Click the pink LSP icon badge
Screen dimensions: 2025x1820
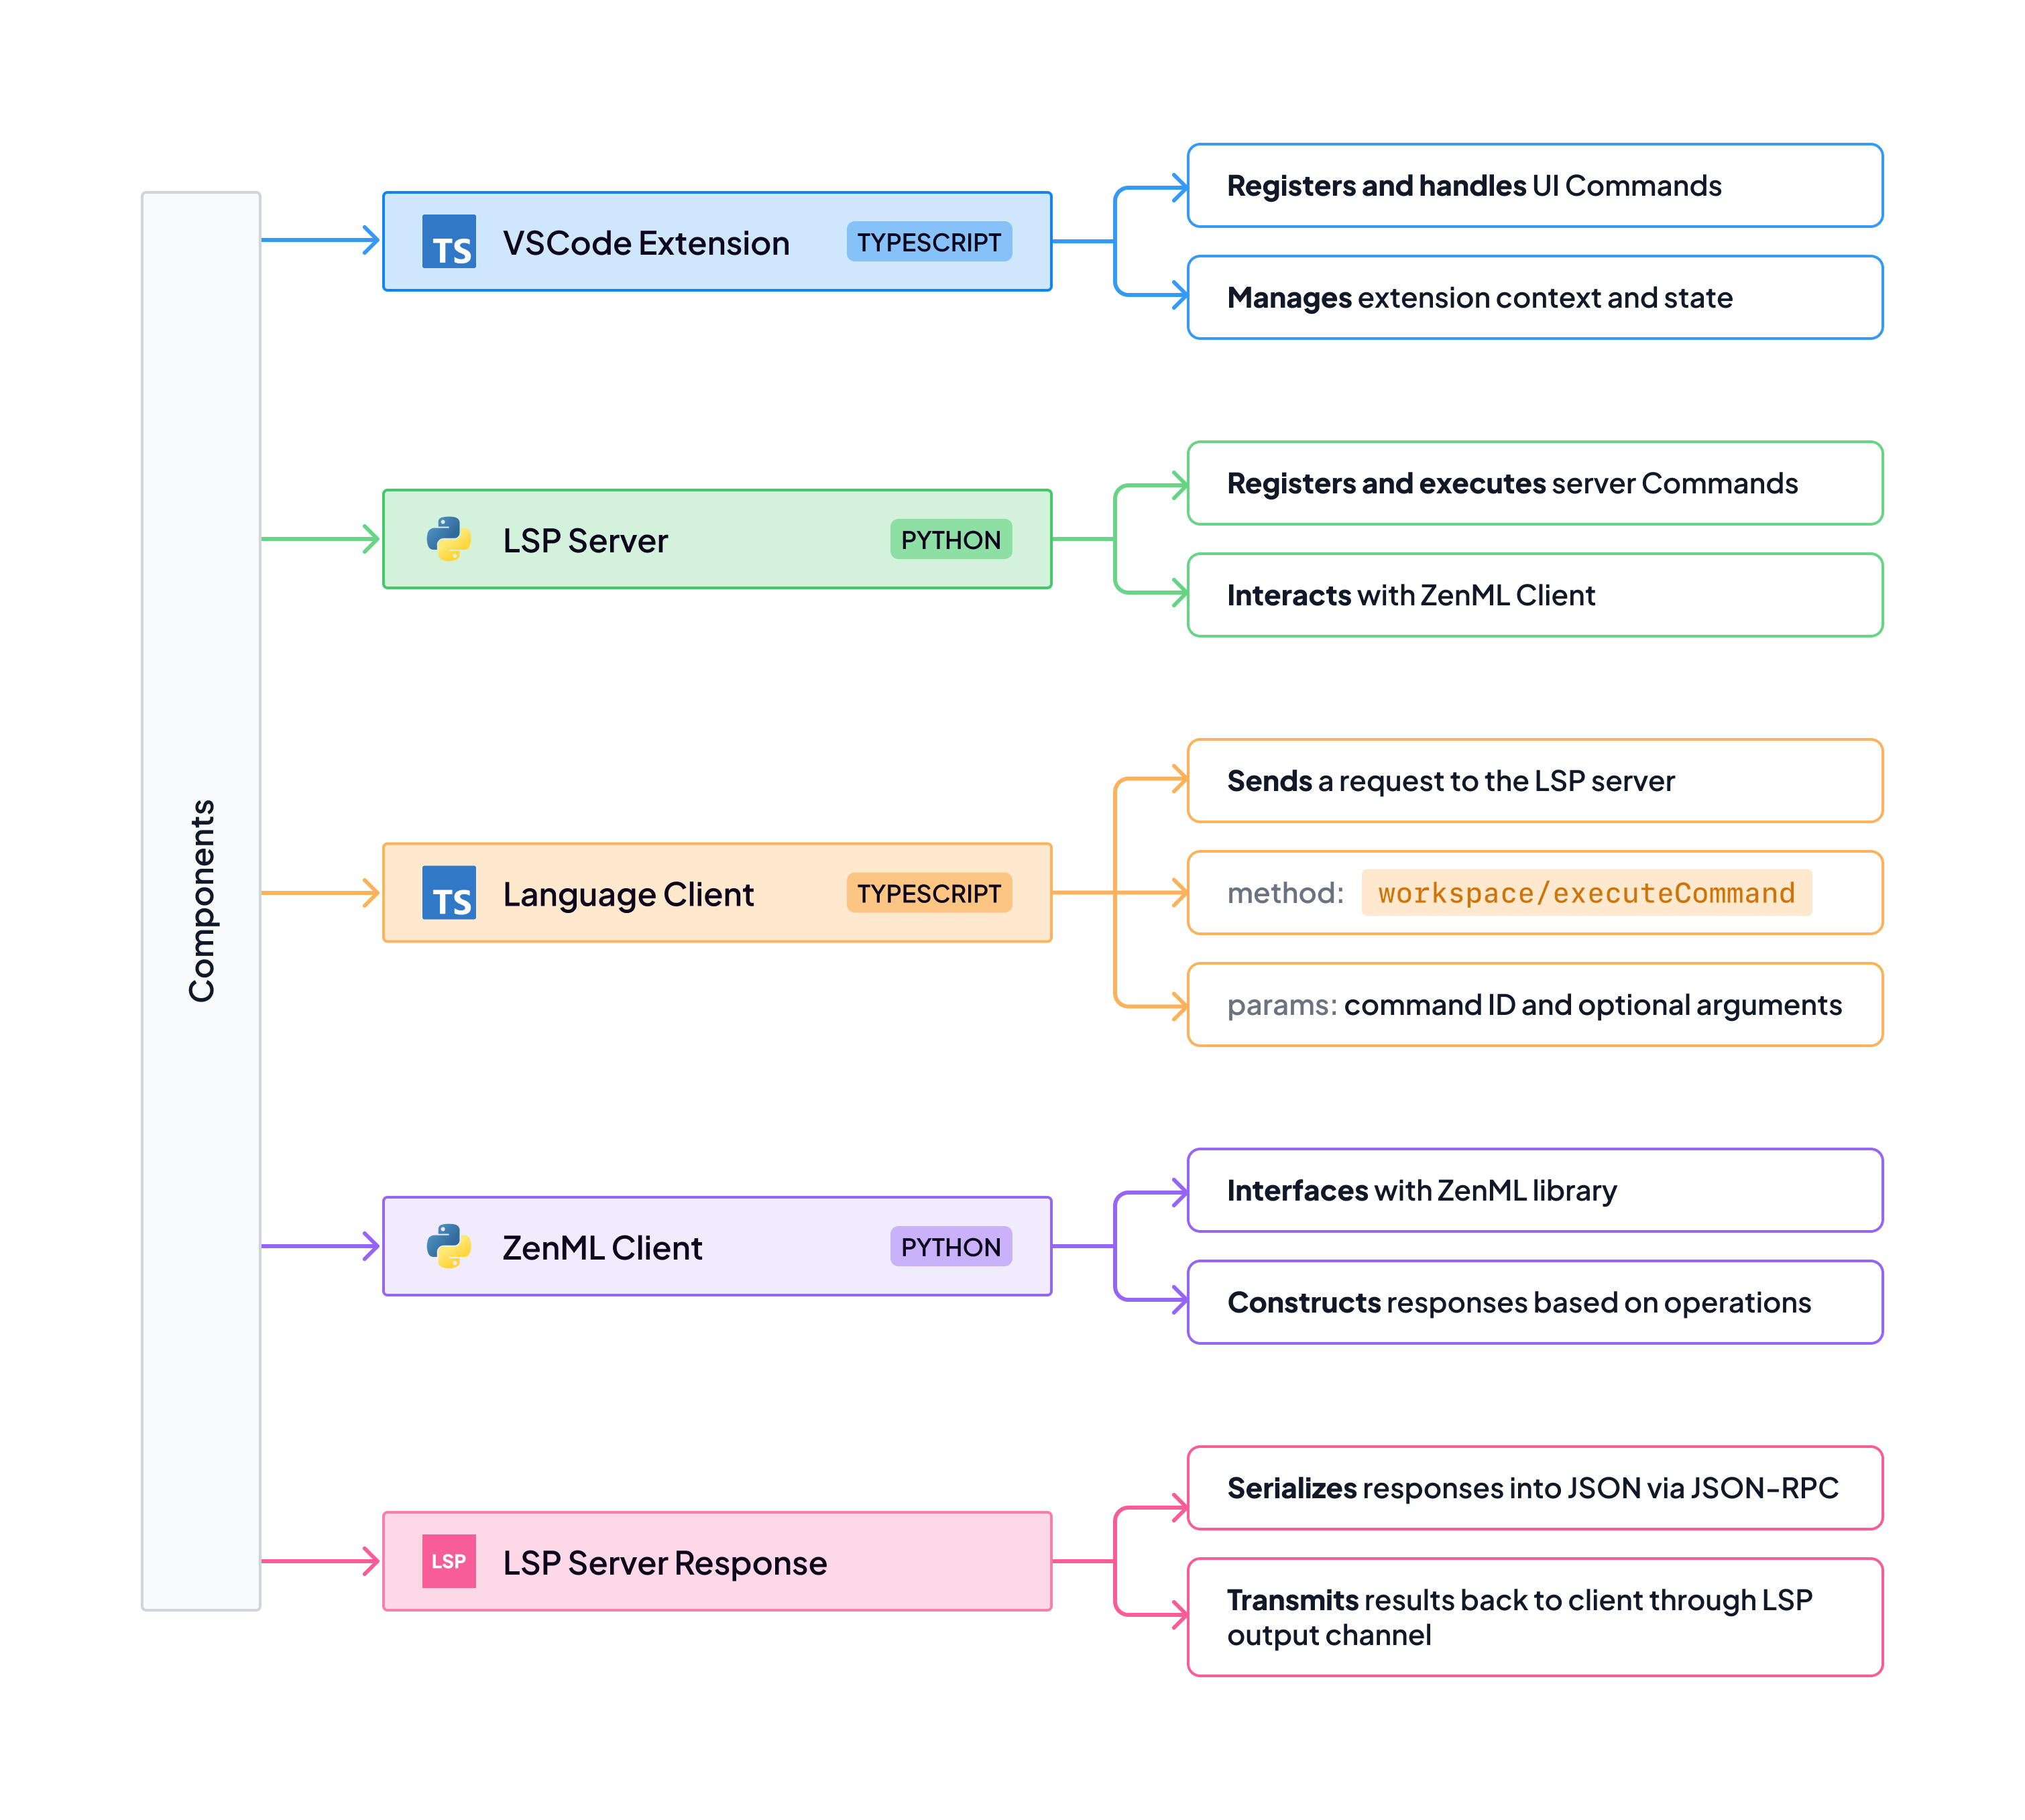click(x=448, y=1561)
